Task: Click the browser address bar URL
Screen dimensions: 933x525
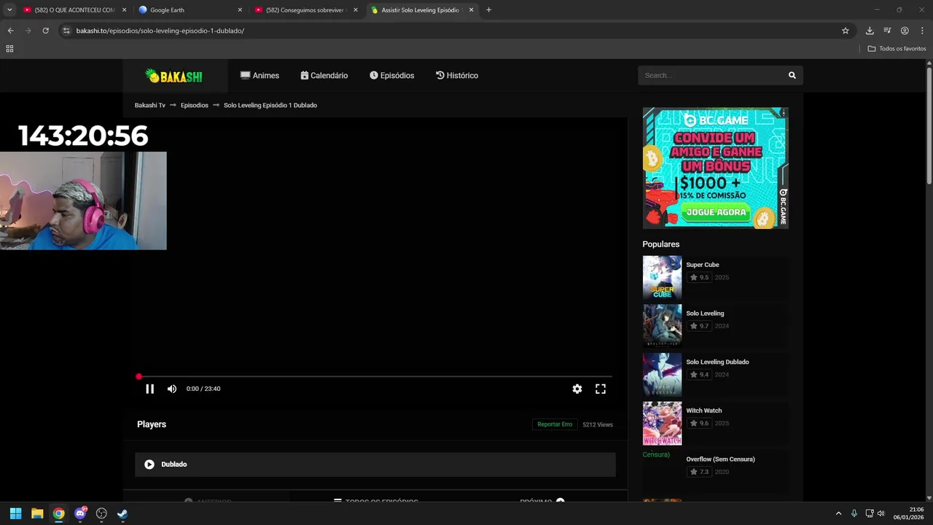Action: pyautogui.click(x=160, y=31)
